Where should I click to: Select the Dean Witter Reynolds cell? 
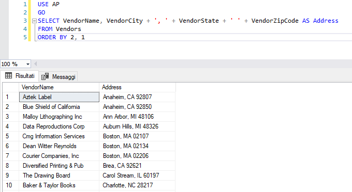[x=59, y=146]
